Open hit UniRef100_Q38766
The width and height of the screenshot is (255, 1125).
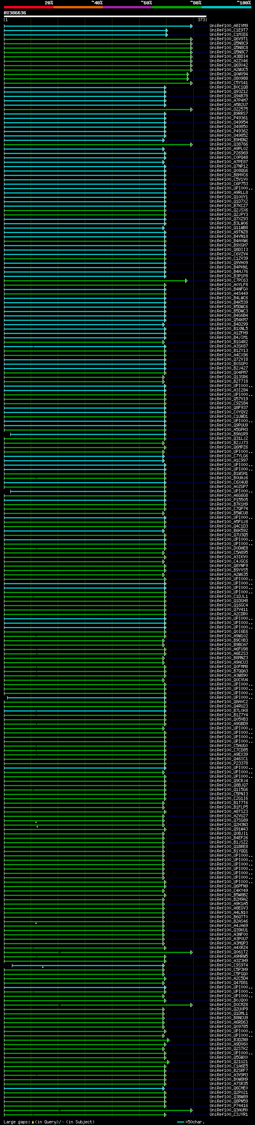coord(229,144)
